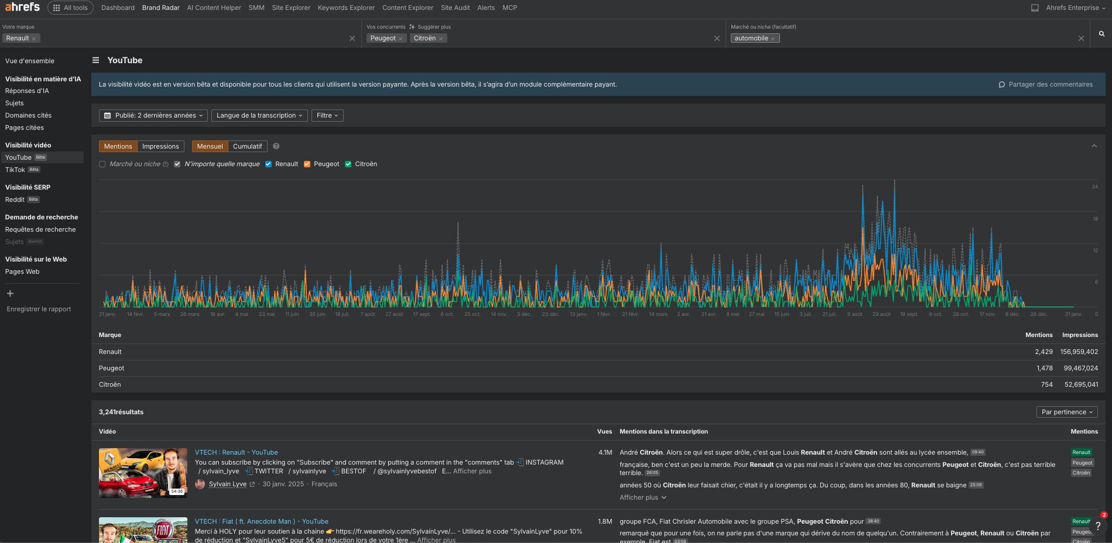Viewport: 1112px width, 543px height.
Task: Open Site Explorer in the top menu
Action: point(291,8)
